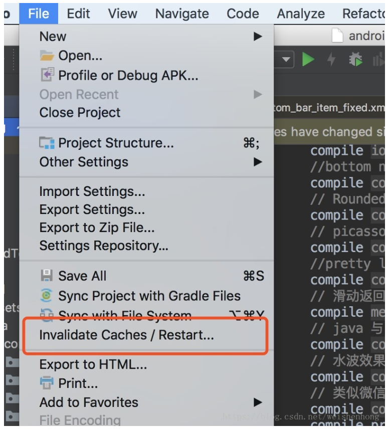This screenshot has height=430, width=390.
Task: Click the Debug app bug icon
Action: pyautogui.click(x=355, y=60)
